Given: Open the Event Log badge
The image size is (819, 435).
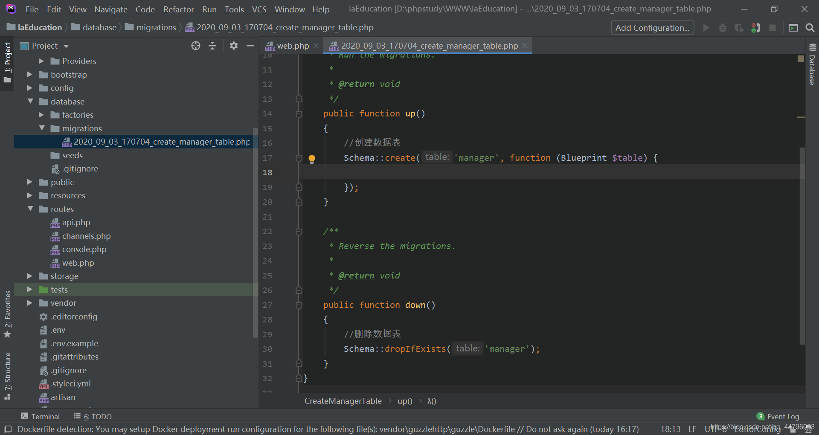Looking at the screenshot, I should click(778, 417).
